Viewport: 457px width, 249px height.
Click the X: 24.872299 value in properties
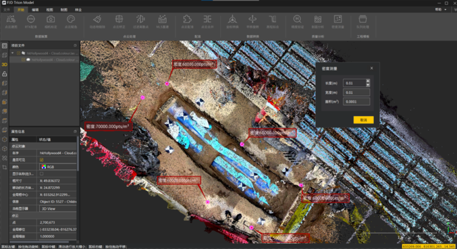pyautogui.click(x=49, y=188)
